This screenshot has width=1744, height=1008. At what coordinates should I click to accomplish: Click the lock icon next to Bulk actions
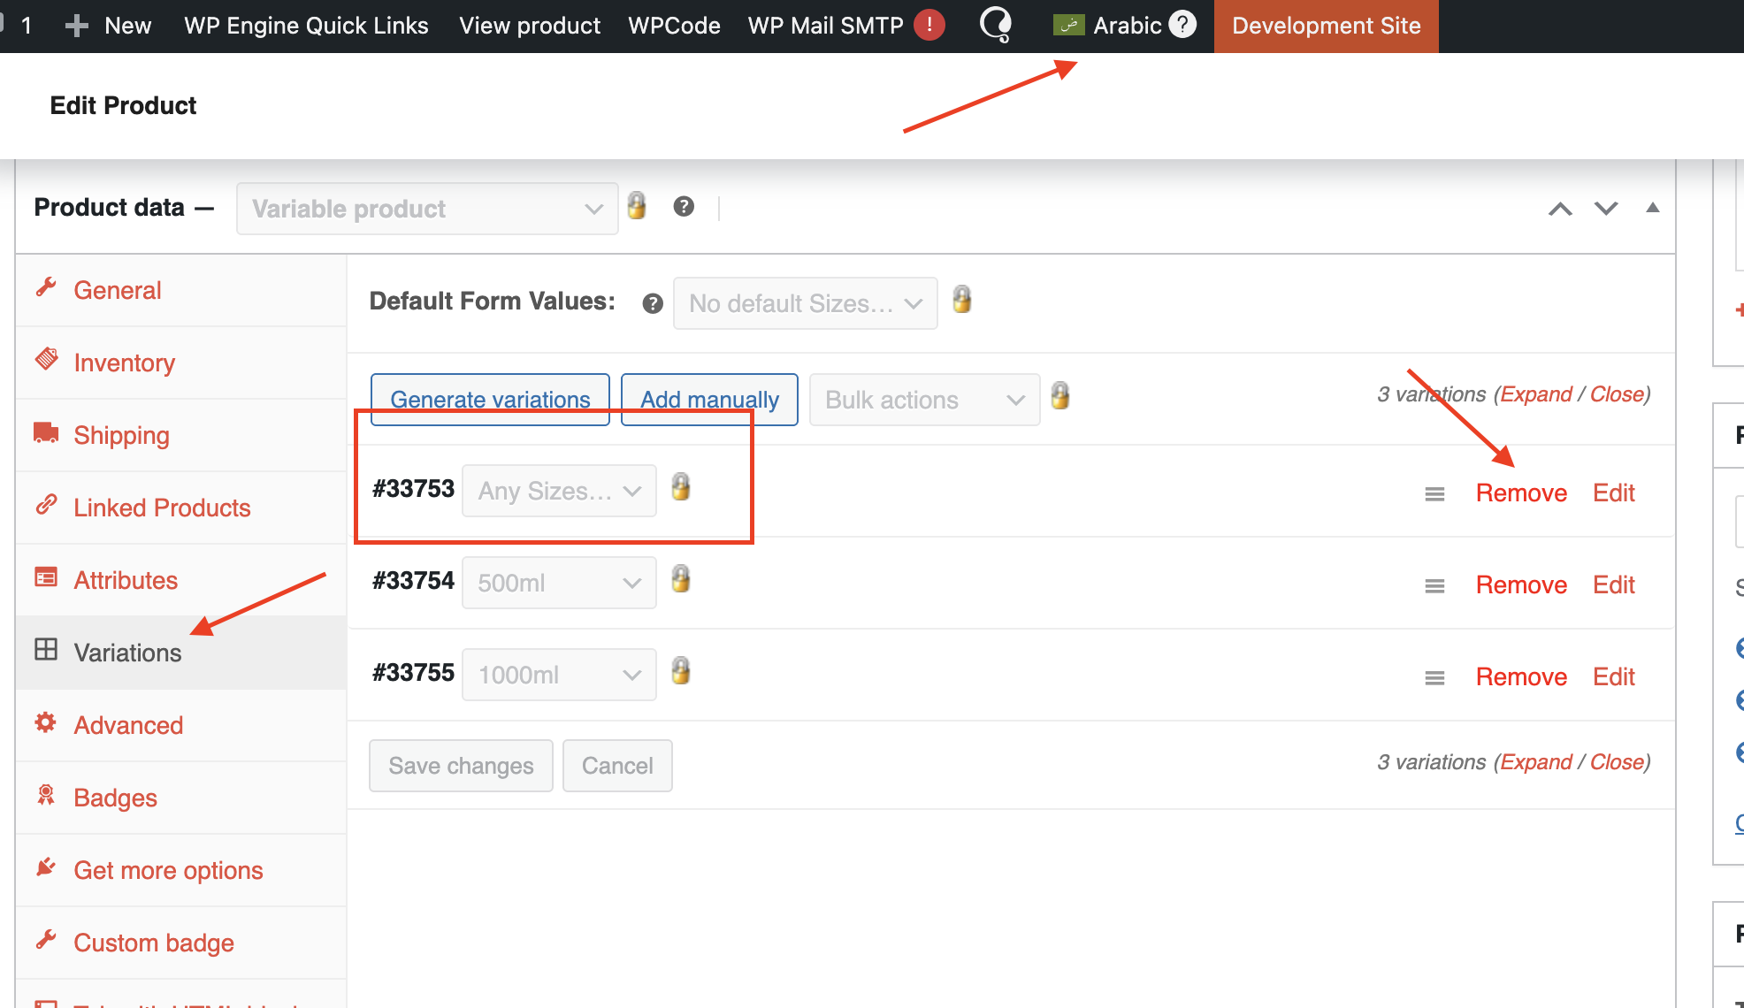click(1059, 396)
